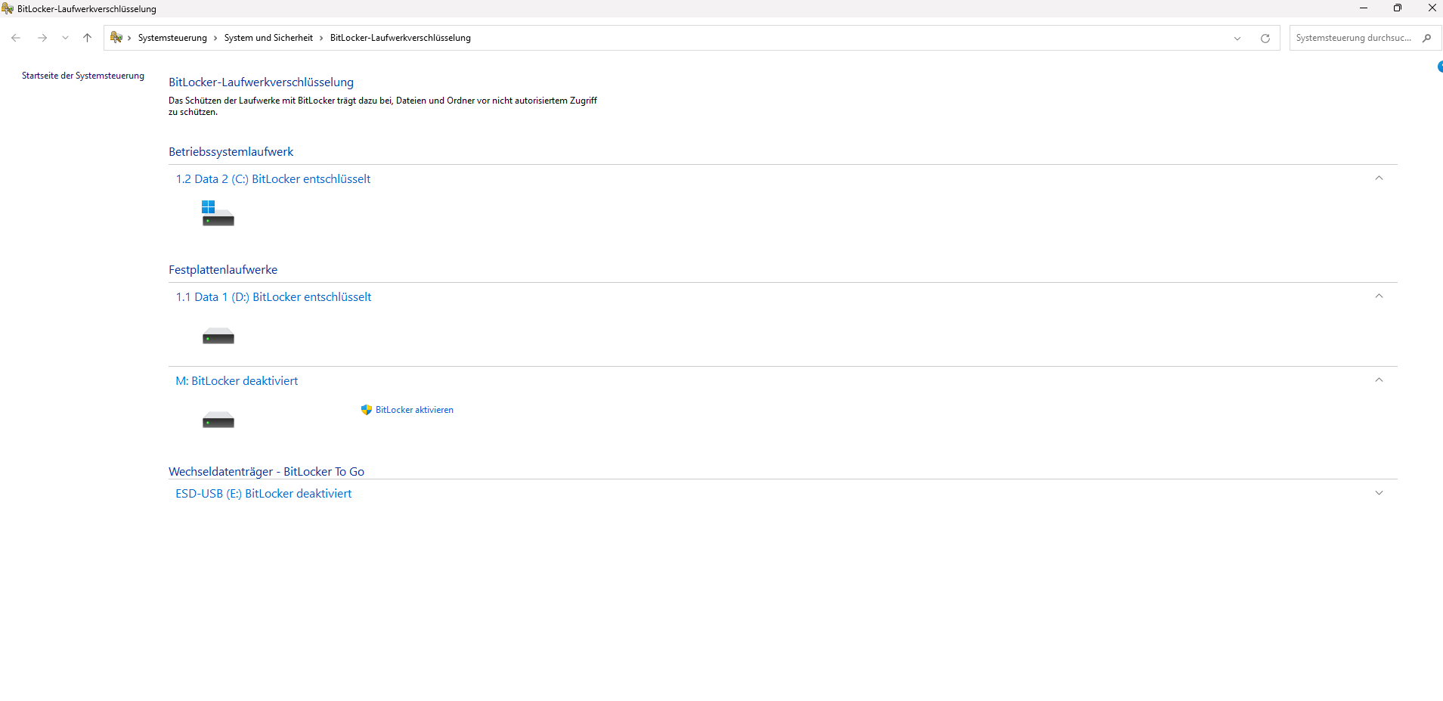Screen dimensions: 1443x701
Task: Click BitLocker aktivieren for drive M:
Action: tap(414, 410)
